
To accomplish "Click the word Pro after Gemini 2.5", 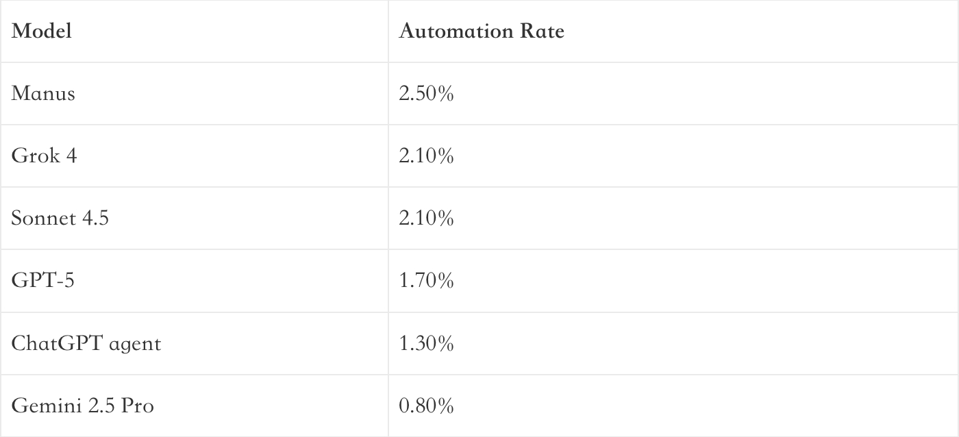I will click(x=138, y=405).
